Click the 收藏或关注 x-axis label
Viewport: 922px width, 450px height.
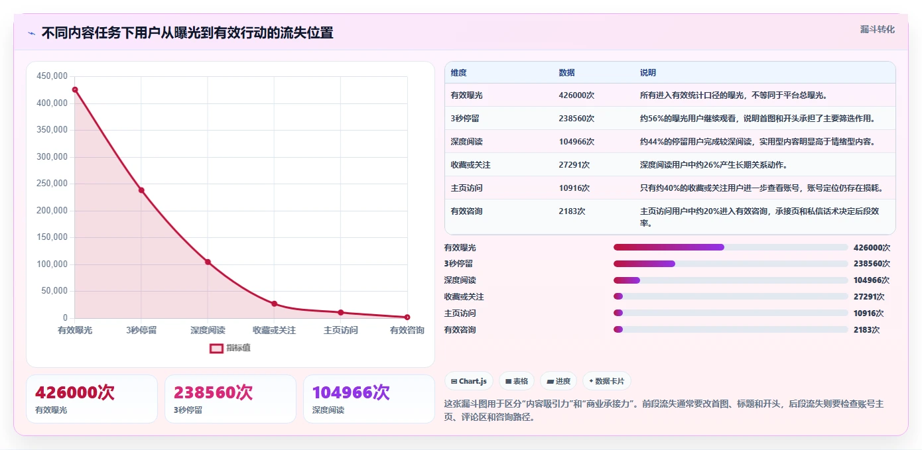click(274, 330)
